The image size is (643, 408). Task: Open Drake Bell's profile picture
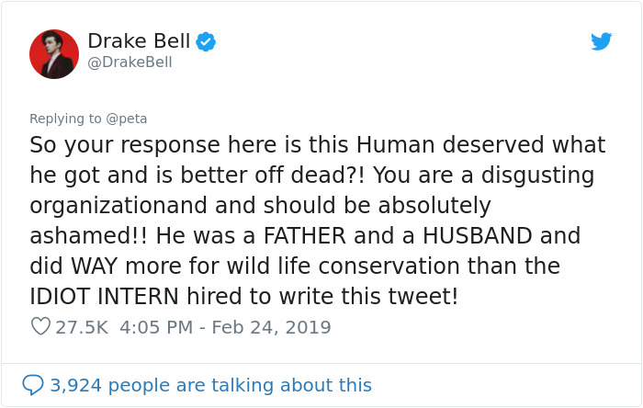click(x=54, y=54)
